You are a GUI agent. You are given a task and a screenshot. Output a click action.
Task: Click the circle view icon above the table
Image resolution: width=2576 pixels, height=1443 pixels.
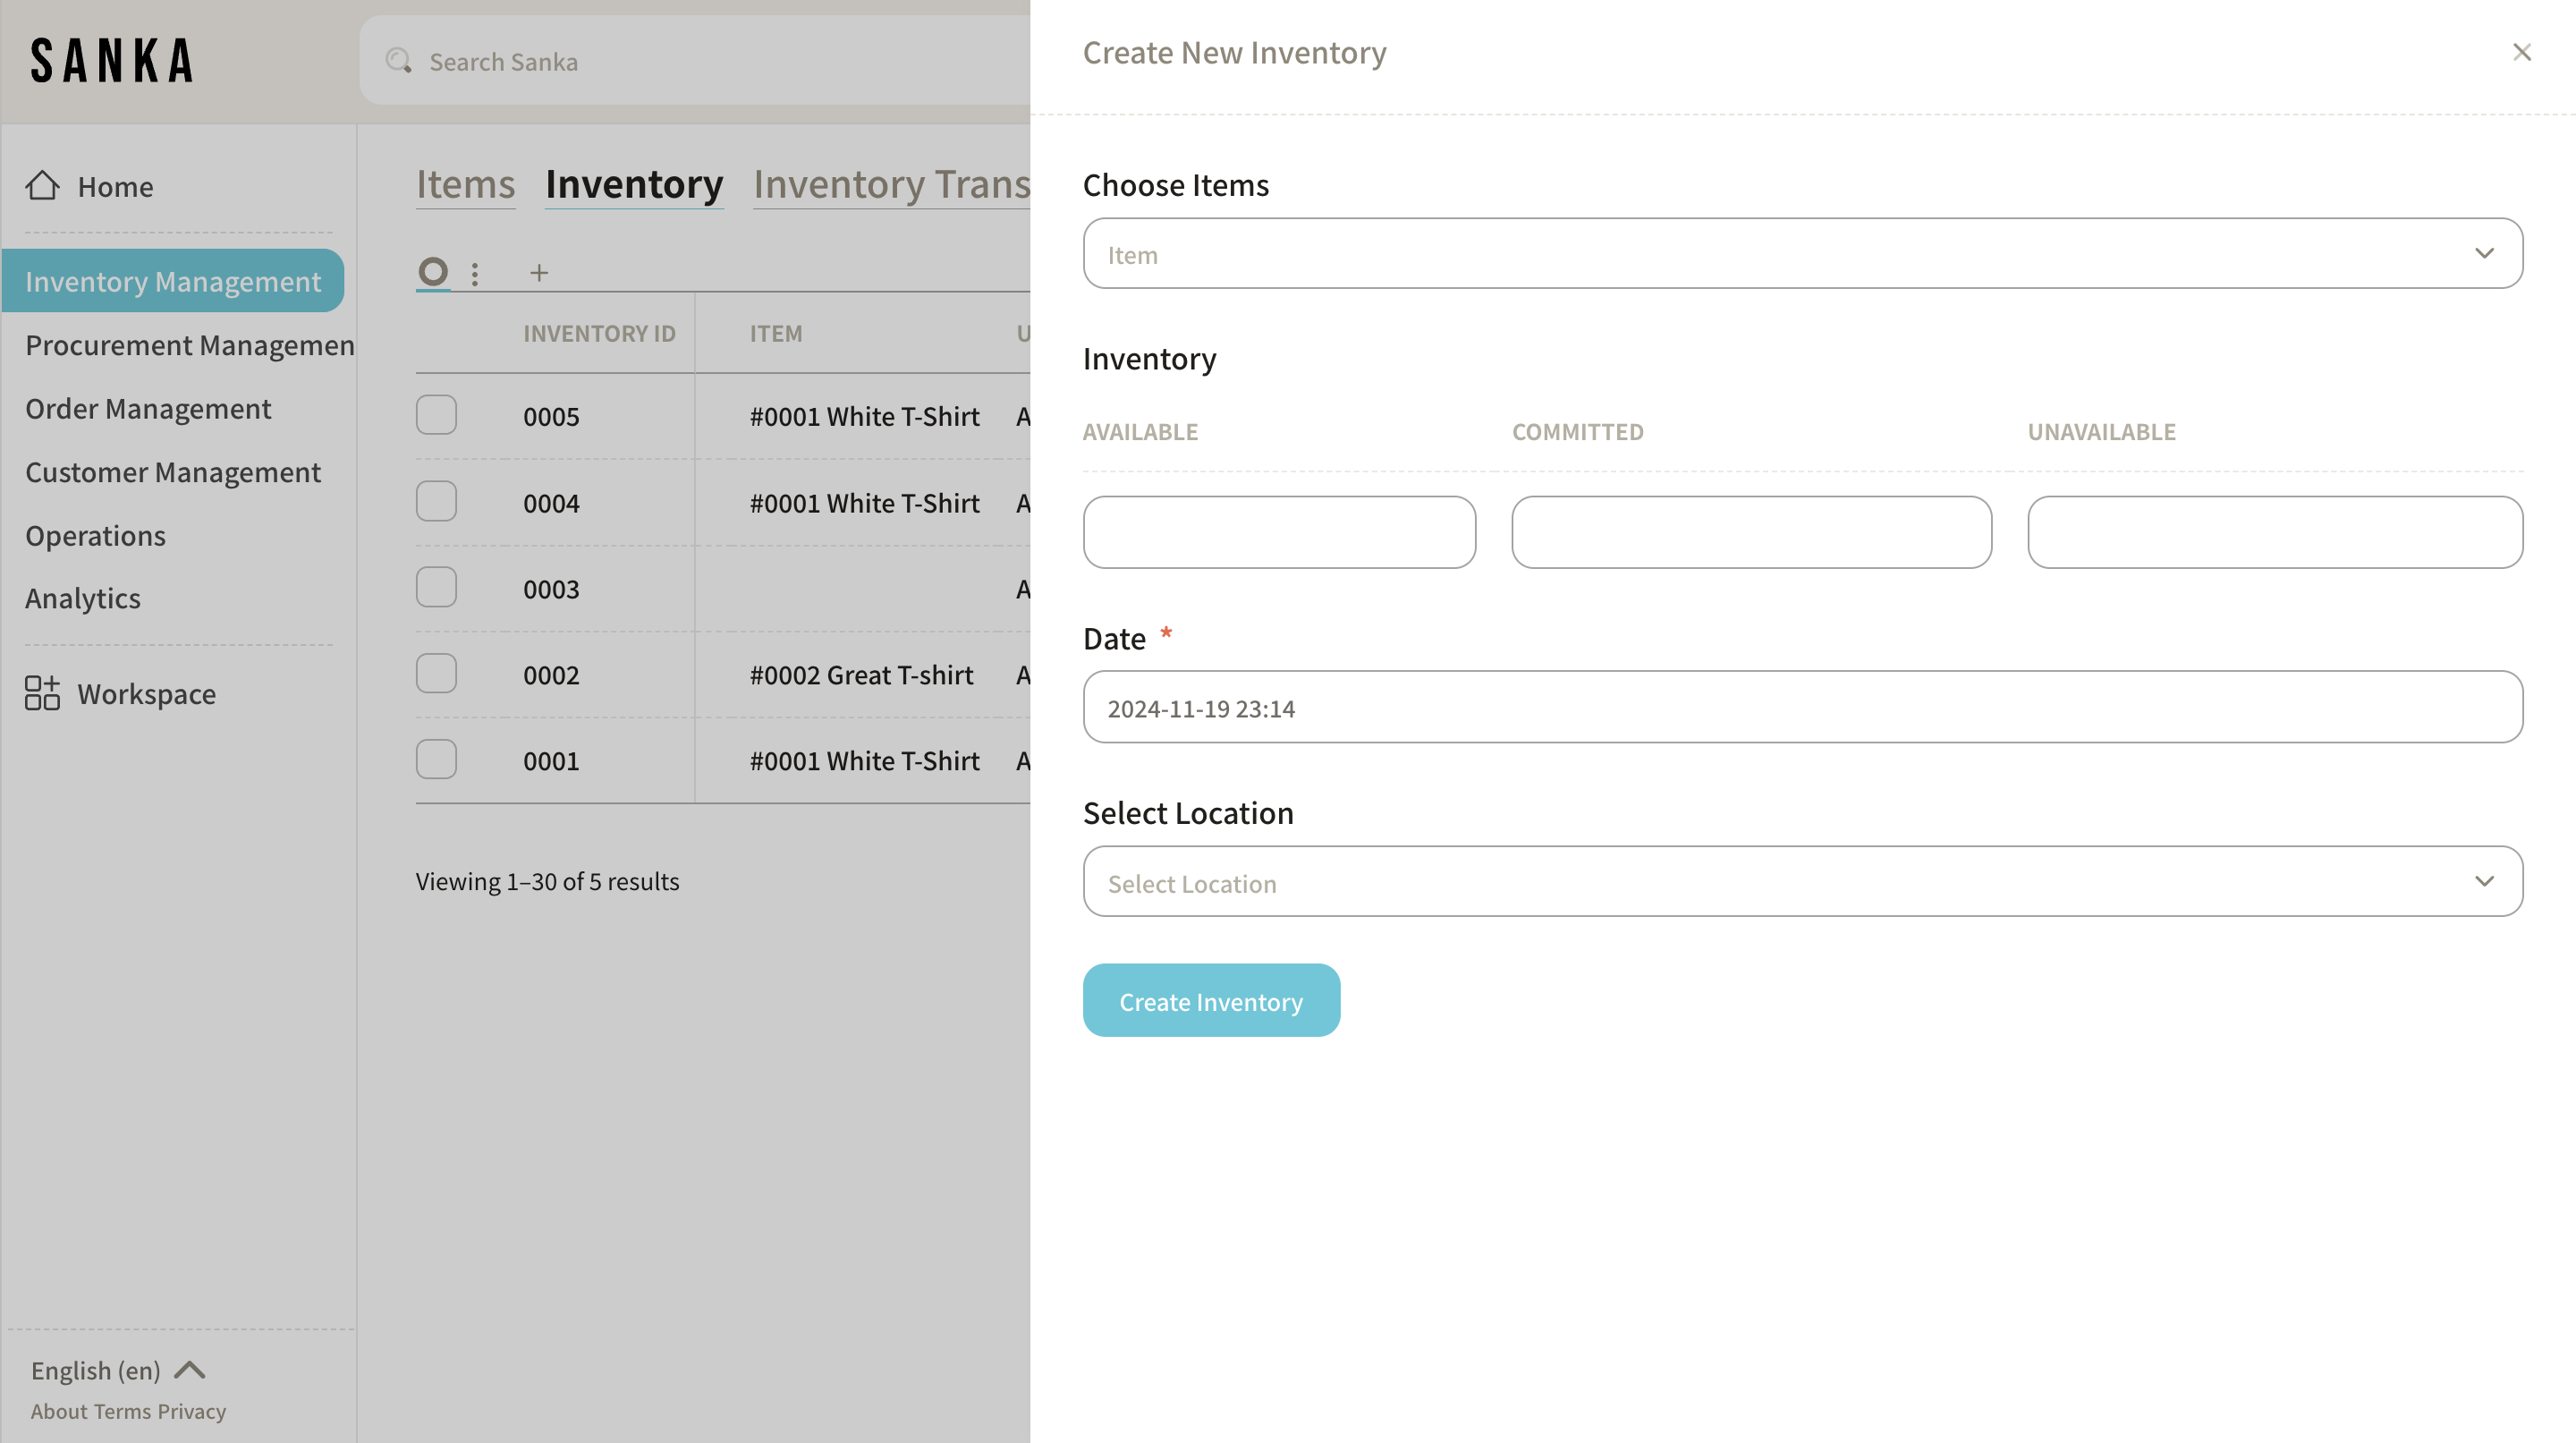(432, 271)
